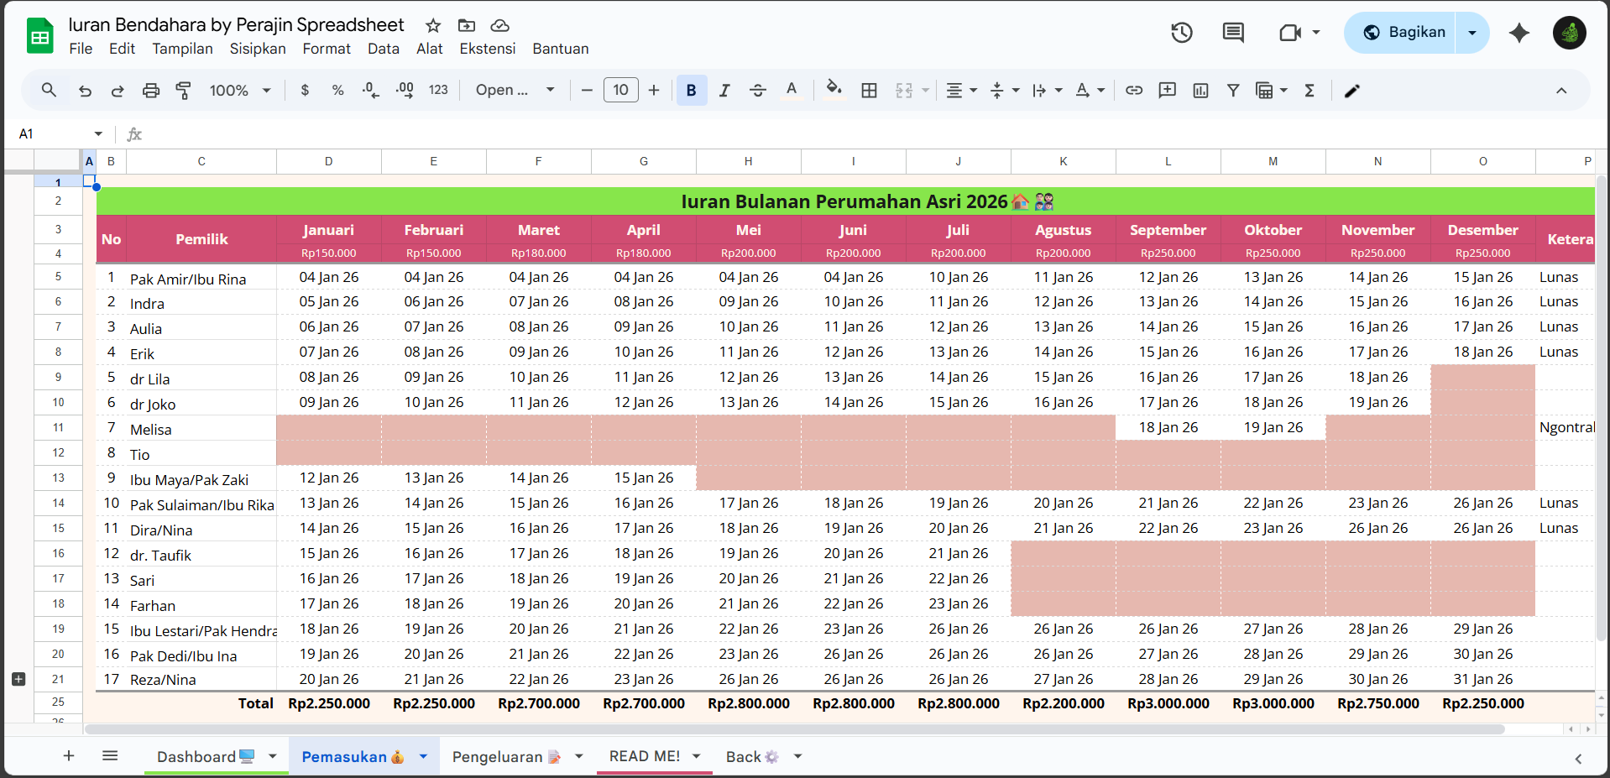Image resolution: width=1610 pixels, height=778 pixels.
Task: Apply currency format with dollar icon
Action: (305, 90)
